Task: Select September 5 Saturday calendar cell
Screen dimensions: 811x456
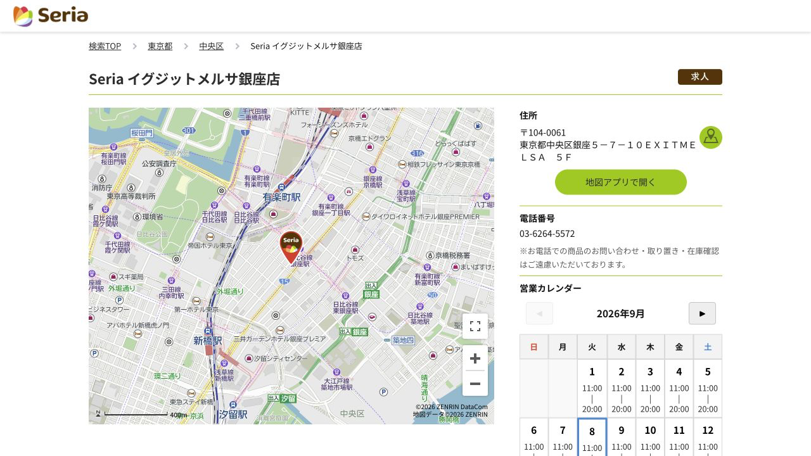Action: [x=708, y=389]
